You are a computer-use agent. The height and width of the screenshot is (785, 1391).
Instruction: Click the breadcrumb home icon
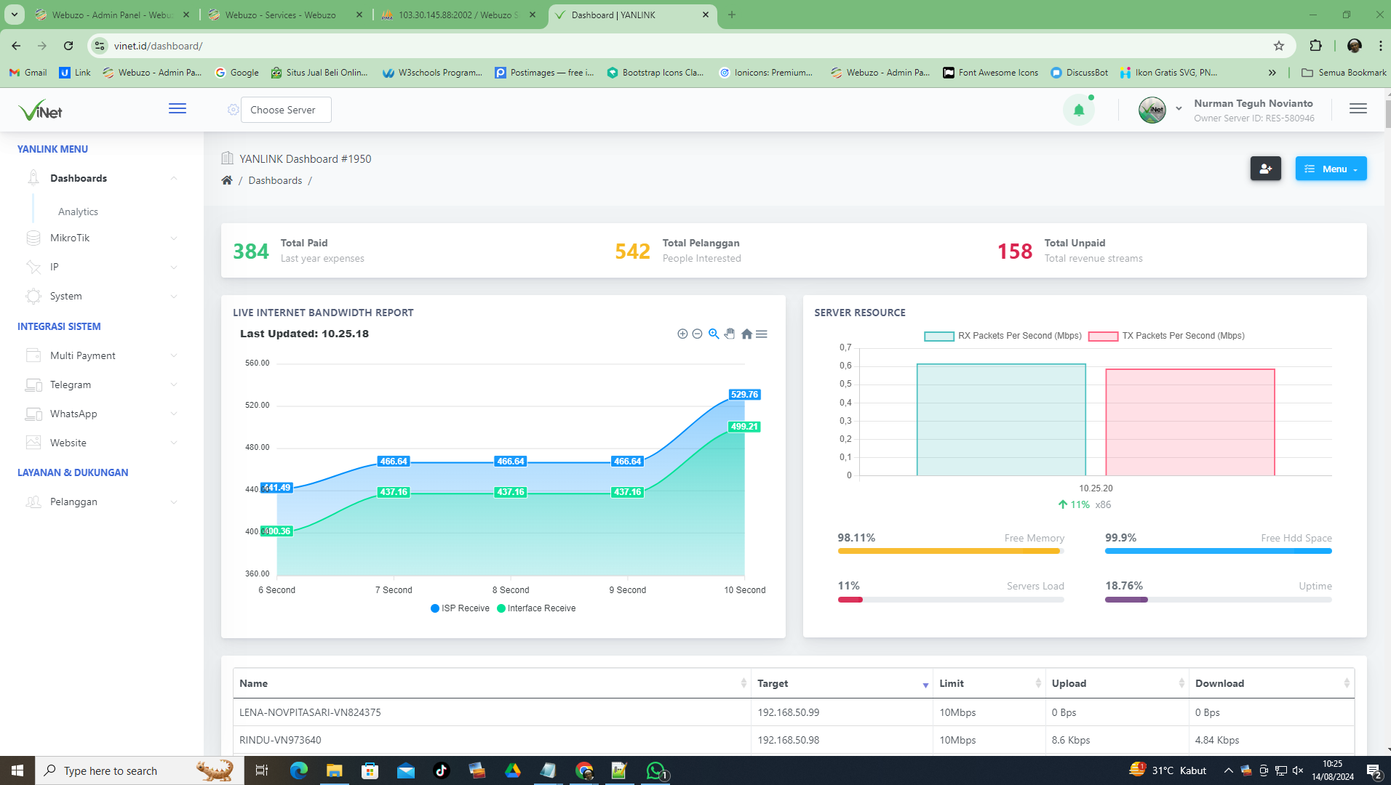227,180
